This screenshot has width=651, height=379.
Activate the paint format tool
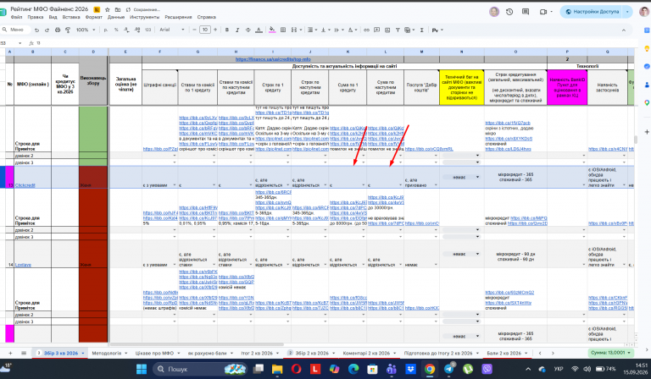[x=68, y=30]
